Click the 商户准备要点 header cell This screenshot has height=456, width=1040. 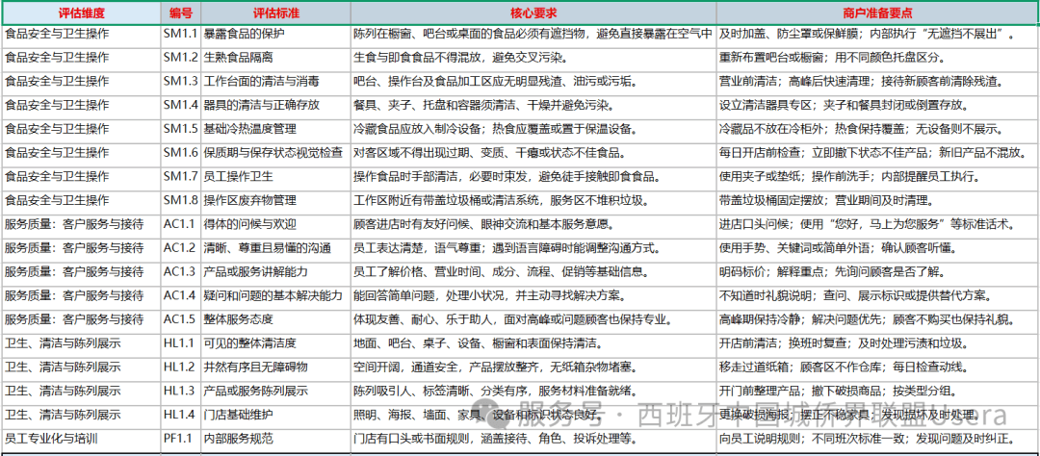point(877,13)
